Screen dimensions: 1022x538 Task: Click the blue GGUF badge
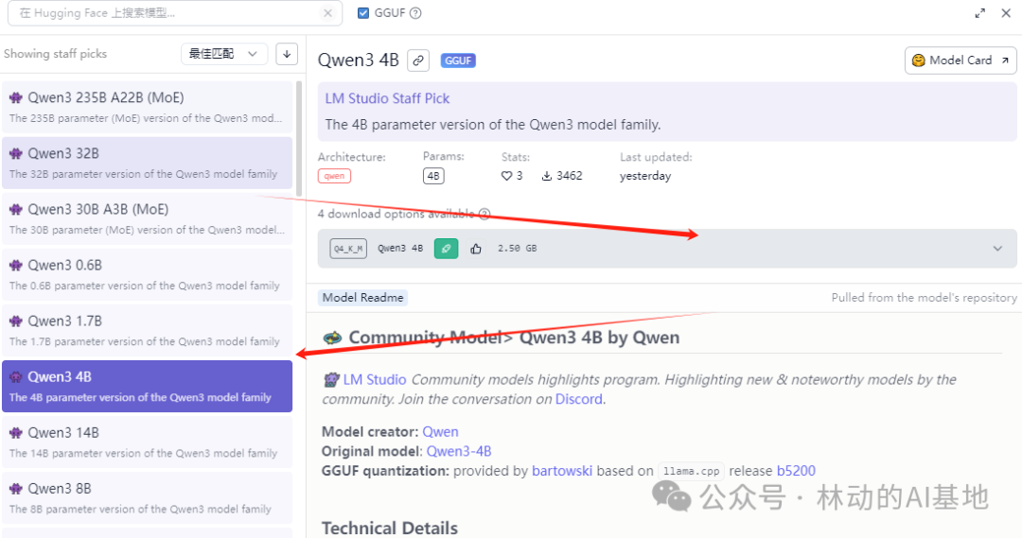pyautogui.click(x=458, y=61)
